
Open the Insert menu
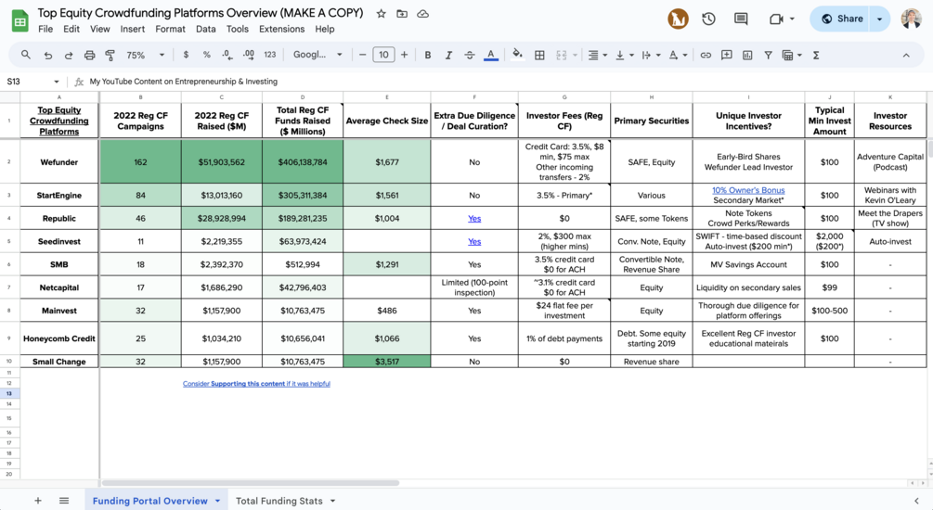[x=132, y=29]
